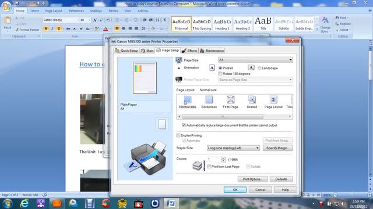The width and height of the screenshot is (373, 209).
Task: Open Internet Explorer from taskbar
Action: (24, 203)
